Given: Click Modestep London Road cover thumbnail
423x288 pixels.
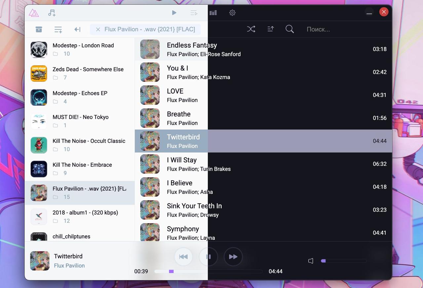Looking at the screenshot, I should (x=39, y=50).
